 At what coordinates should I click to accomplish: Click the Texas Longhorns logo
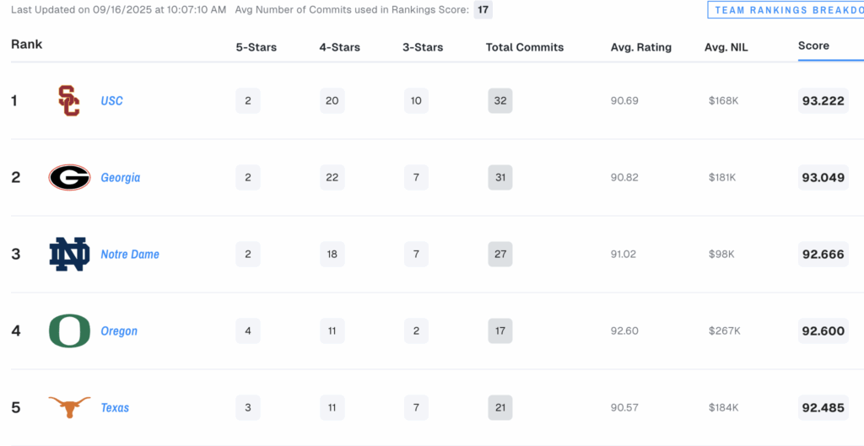click(x=69, y=407)
